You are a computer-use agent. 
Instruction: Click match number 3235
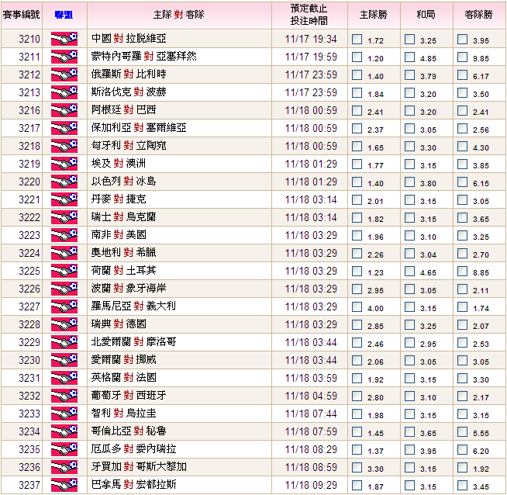point(29,449)
